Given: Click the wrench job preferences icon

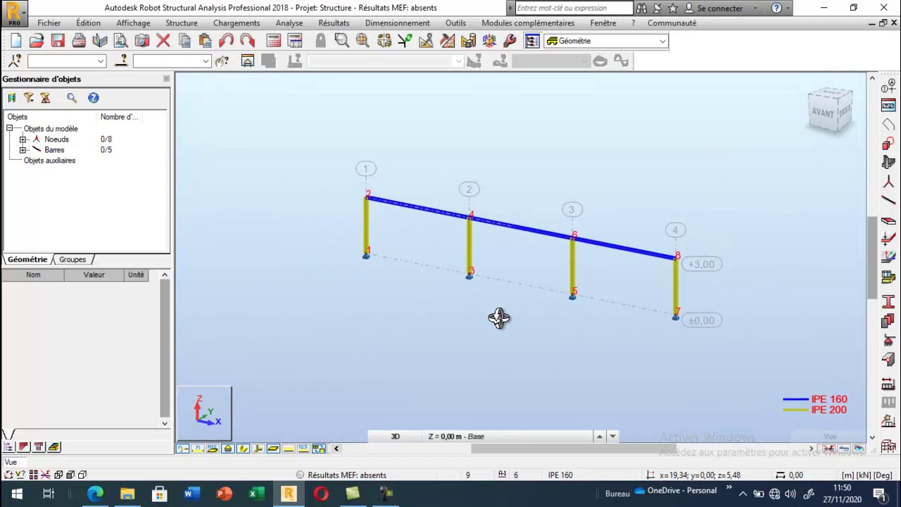Looking at the screenshot, I should tap(510, 41).
